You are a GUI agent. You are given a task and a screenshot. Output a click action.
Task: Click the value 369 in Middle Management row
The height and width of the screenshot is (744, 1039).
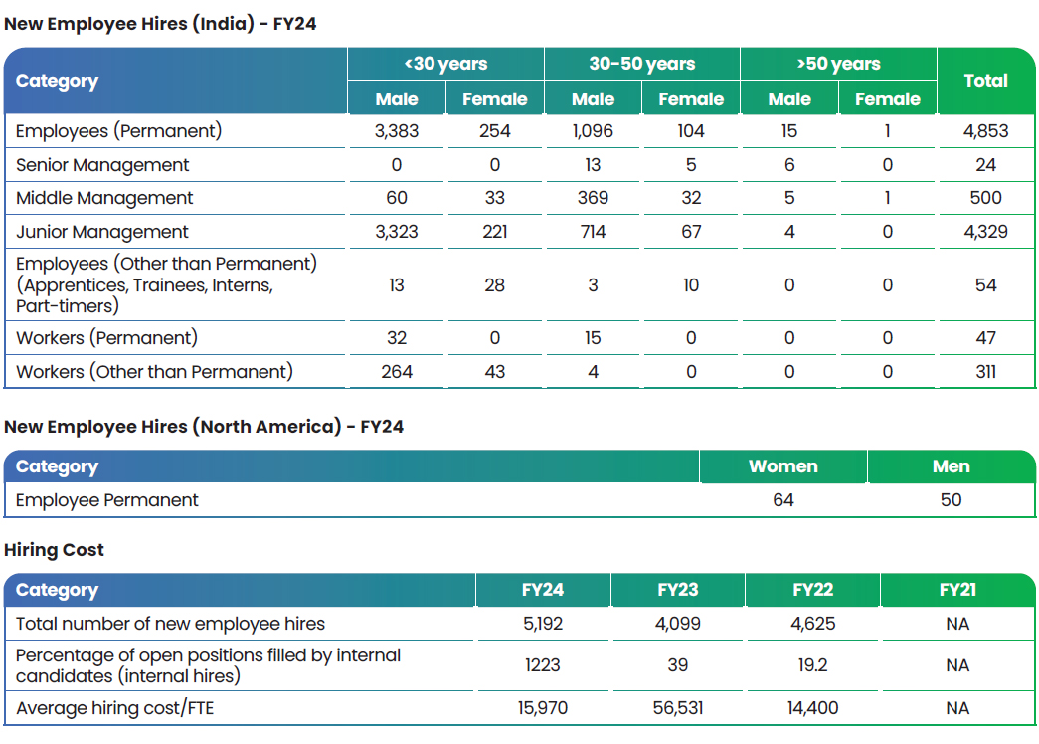593,198
